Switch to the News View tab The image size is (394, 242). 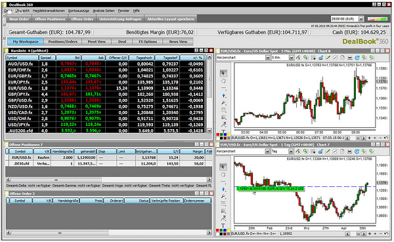[x=178, y=42]
